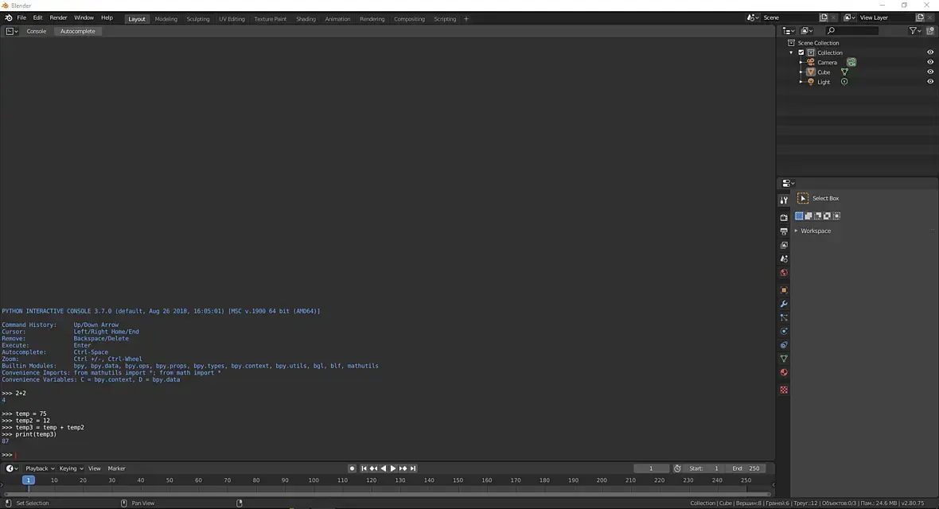The width and height of the screenshot is (939, 509).
Task: Open the World properties tab
Action: click(x=784, y=273)
